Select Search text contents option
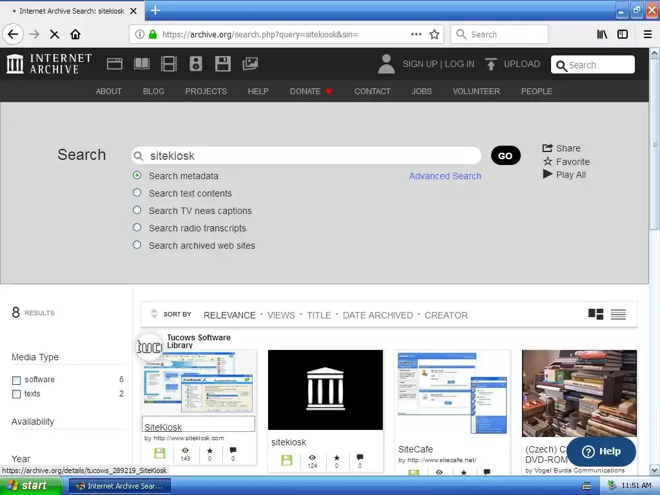The width and height of the screenshot is (660, 495). pos(137,192)
